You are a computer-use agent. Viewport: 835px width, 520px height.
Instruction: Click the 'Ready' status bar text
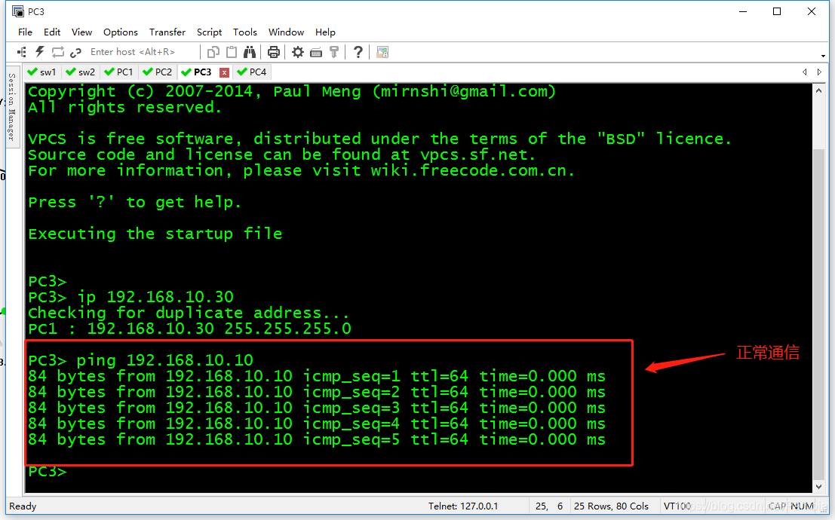(x=23, y=506)
